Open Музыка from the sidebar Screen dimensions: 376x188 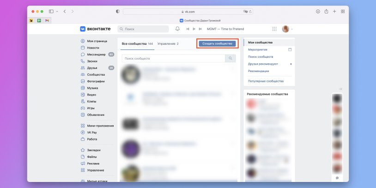tap(92, 88)
